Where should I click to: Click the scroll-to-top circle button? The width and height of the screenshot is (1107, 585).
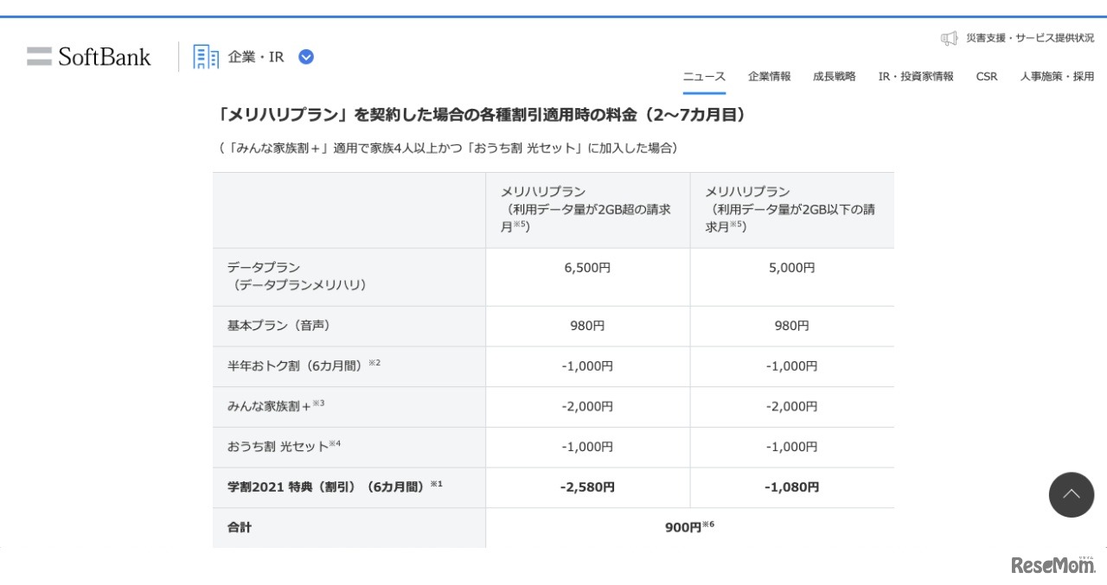[x=1071, y=494]
